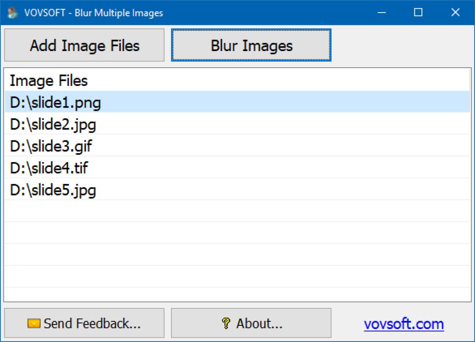475x342 pixels.
Task: Click the envelope icon on Send Feedback
Action: (x=34, y=324)
